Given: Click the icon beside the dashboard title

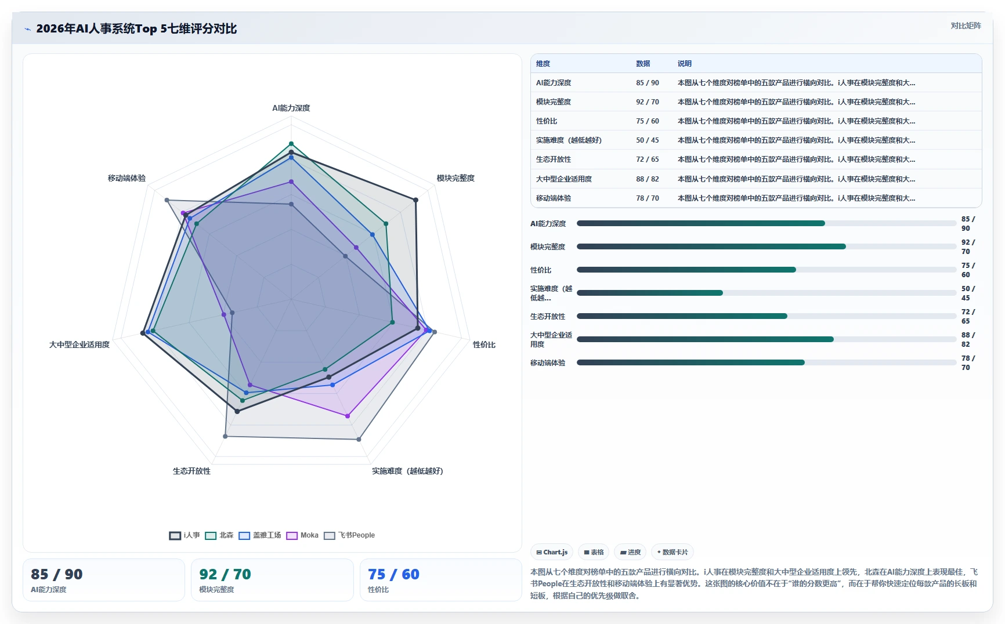Looking at the screenshot, I should click(27, 29).
